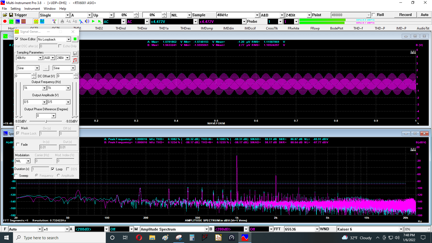Enable the Mask checkbox
The image size is (432, 243).
(18, 128)
